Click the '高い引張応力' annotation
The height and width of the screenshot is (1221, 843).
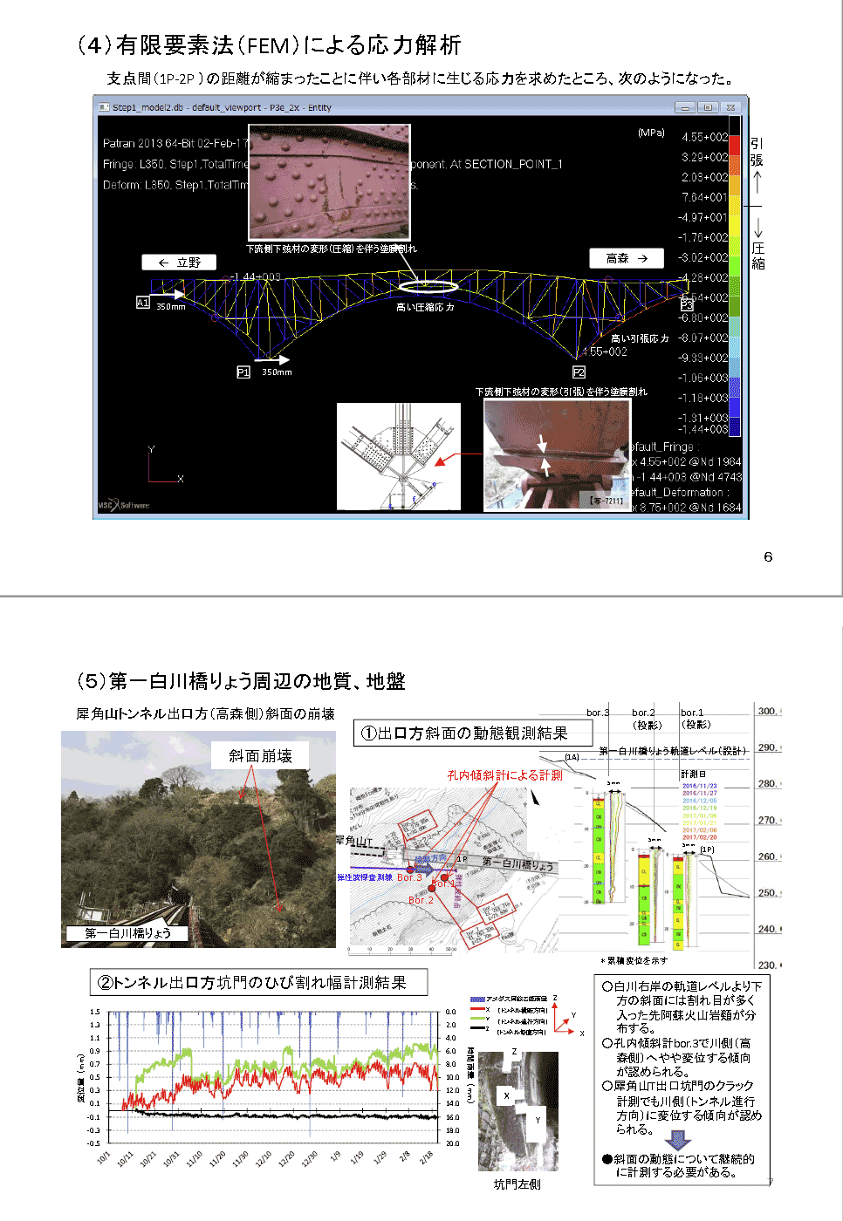click(640, 338)
